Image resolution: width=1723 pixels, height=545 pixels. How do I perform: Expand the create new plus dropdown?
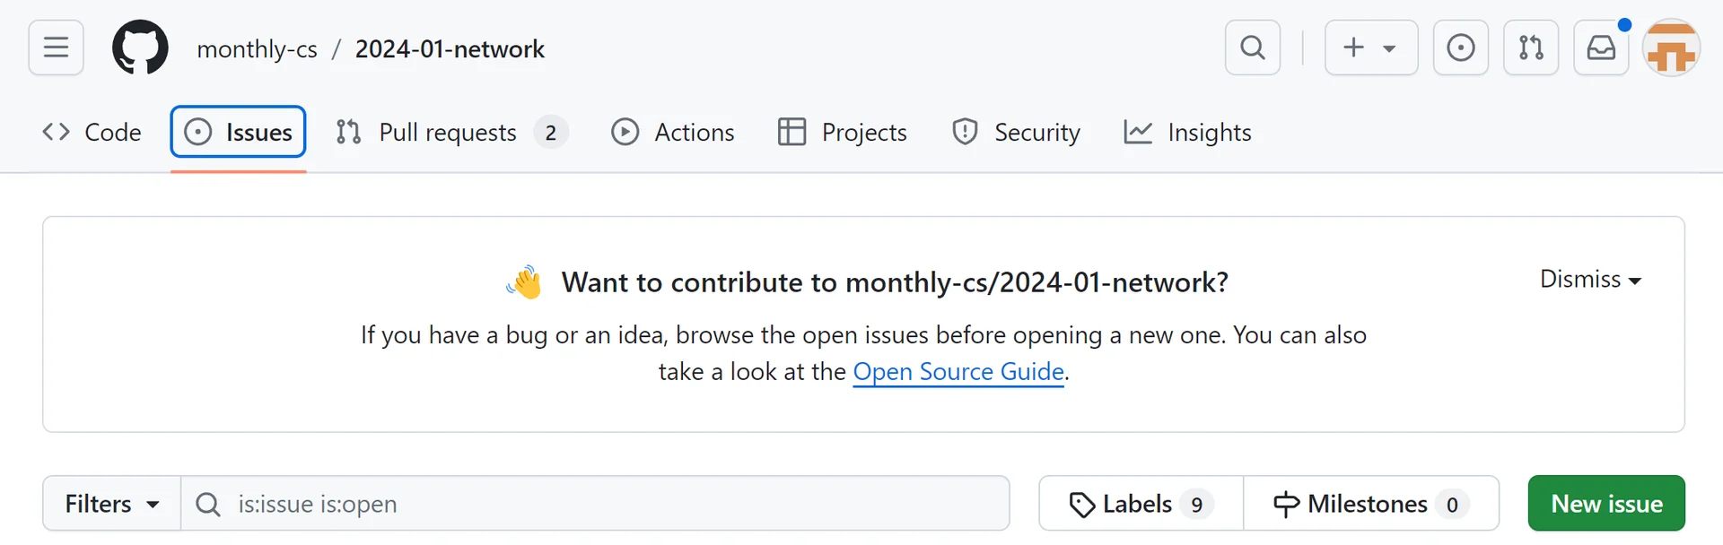(x=1370, y=48)
